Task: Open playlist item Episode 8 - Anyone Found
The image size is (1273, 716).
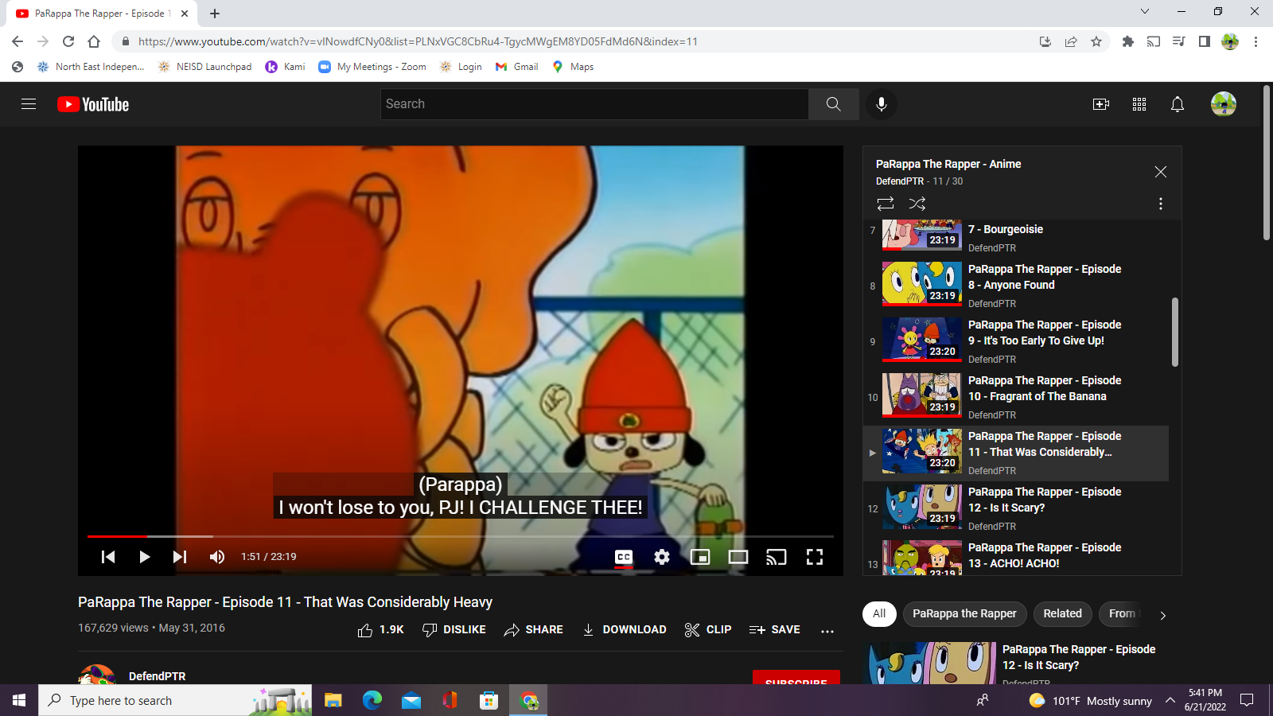Action: 1016,286
